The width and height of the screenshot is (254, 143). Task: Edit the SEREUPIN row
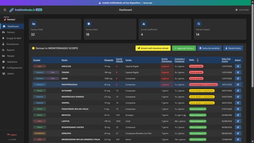click(238, 133)
